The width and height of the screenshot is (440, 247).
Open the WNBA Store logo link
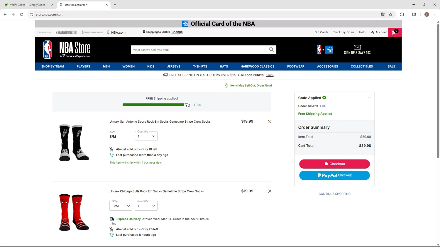pyautogui.click(x=45, y=32)
